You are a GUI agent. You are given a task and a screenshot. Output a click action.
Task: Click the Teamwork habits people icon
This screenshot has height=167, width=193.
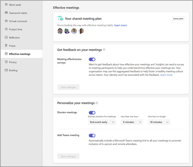[6, 13]
